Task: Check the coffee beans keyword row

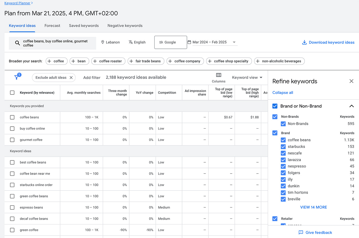Action: coord(12,117)
